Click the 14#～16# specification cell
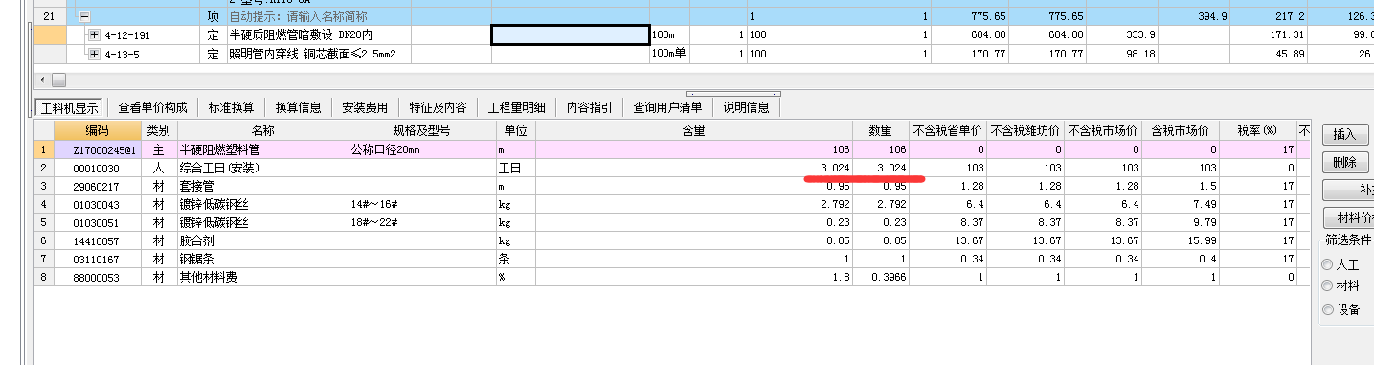Screen dimensions: 1374x365 [422, 204]
